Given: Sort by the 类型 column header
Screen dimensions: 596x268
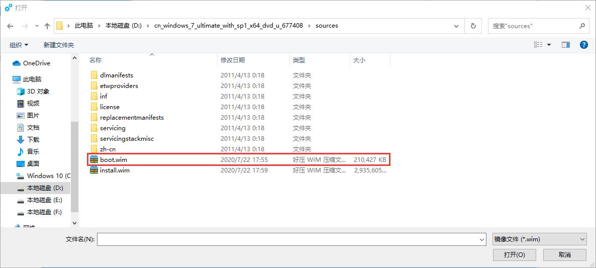Looking at the screenshot, I should [299, 60].
